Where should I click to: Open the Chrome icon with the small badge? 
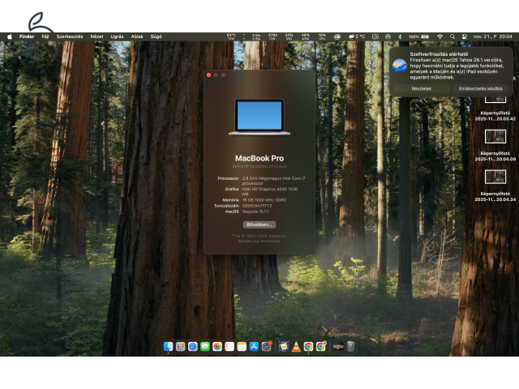click(321, 346)
